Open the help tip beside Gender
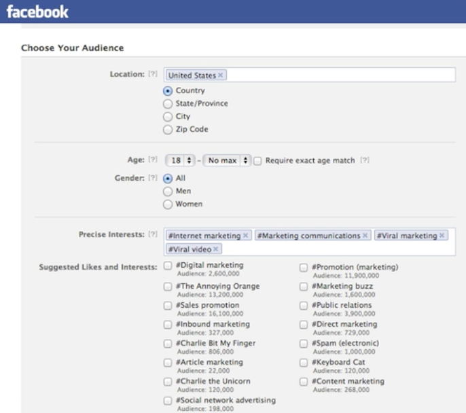466x413 pixels. tap(153, 178)
